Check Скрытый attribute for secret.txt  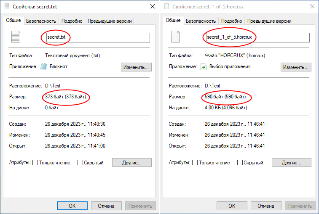click(80, 163)
